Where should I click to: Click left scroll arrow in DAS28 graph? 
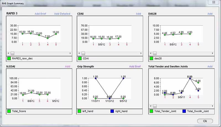[x=151, y=53]
